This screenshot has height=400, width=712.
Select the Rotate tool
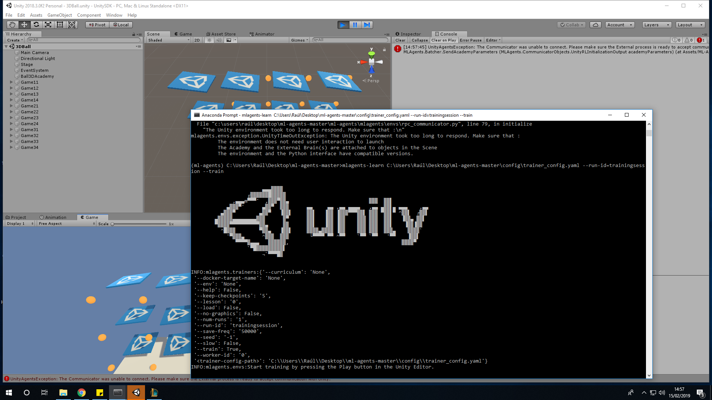click(36, 24)
